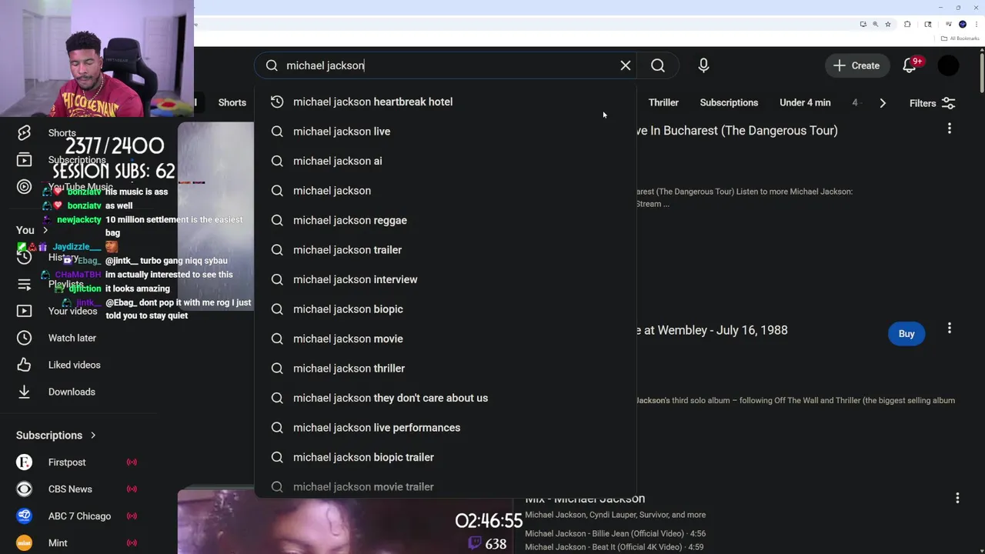Select suggestion they don't care about us

click(445, 398)
